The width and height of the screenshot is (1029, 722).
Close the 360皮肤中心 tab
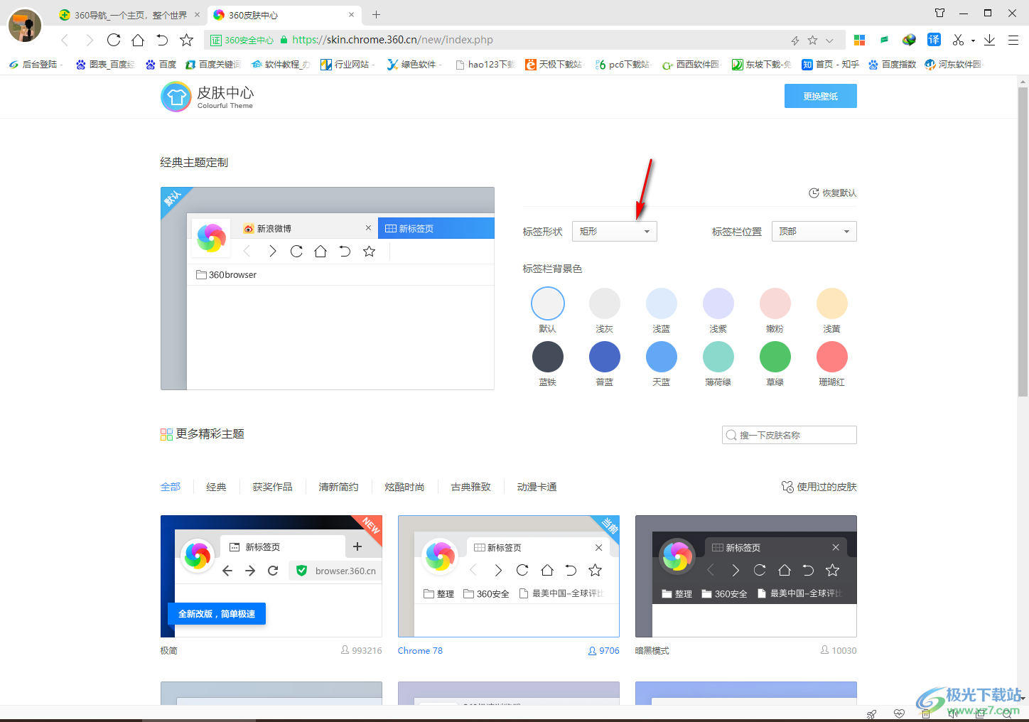pos(351,14)
